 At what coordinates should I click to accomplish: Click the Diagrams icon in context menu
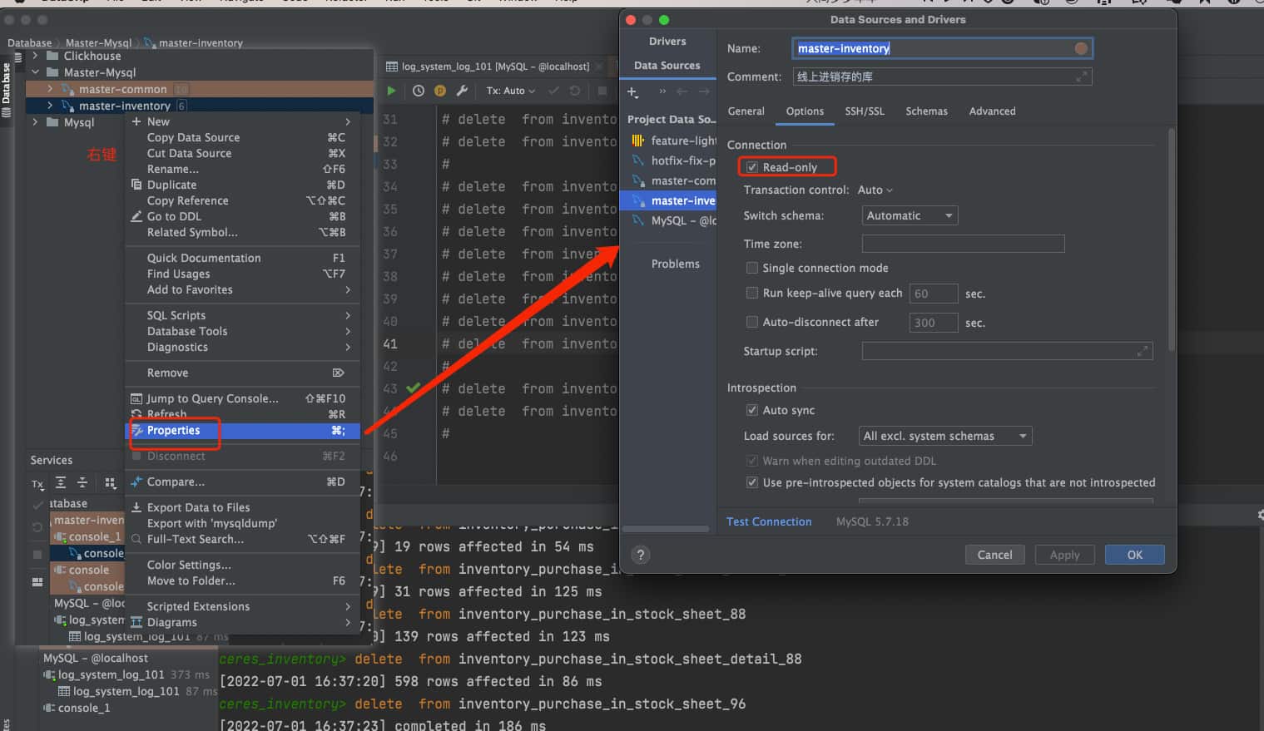tap(136, 622)
